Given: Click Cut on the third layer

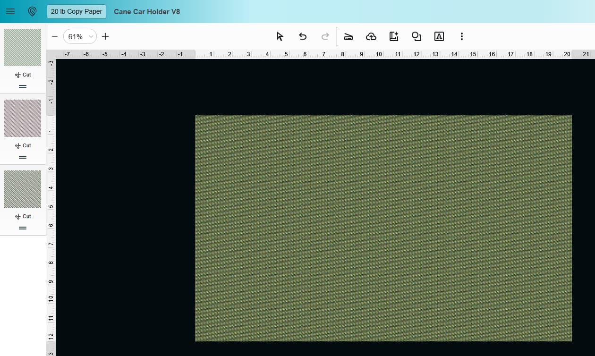Looking at the screenshot, I should tap(23, 216).
